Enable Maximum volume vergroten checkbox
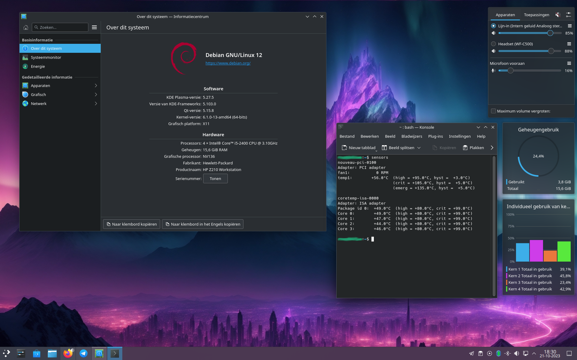The width and height of the screenshot is (577, 360). [493, 111]
